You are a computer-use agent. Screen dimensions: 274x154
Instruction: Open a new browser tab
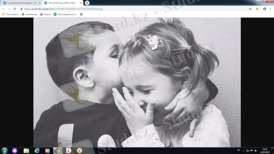87,3
